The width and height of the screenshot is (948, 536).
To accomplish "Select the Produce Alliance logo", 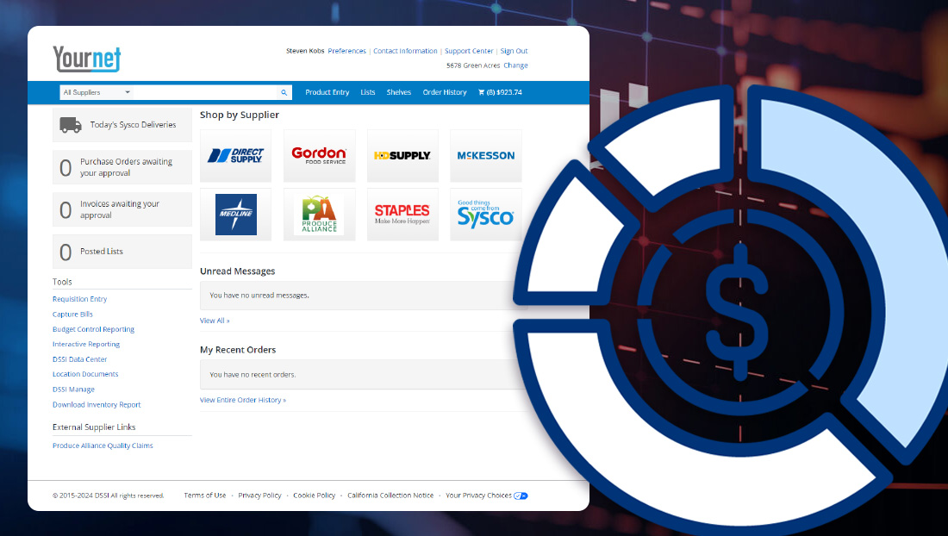I will click(x=319, y=215).
